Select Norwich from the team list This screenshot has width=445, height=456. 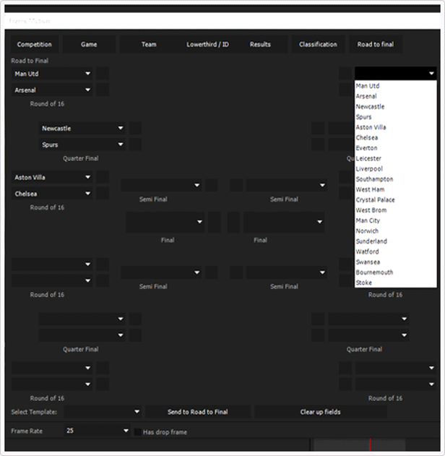(396, 231)
